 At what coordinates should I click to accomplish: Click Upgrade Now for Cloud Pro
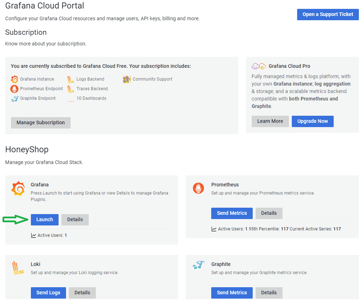[312, 121]
